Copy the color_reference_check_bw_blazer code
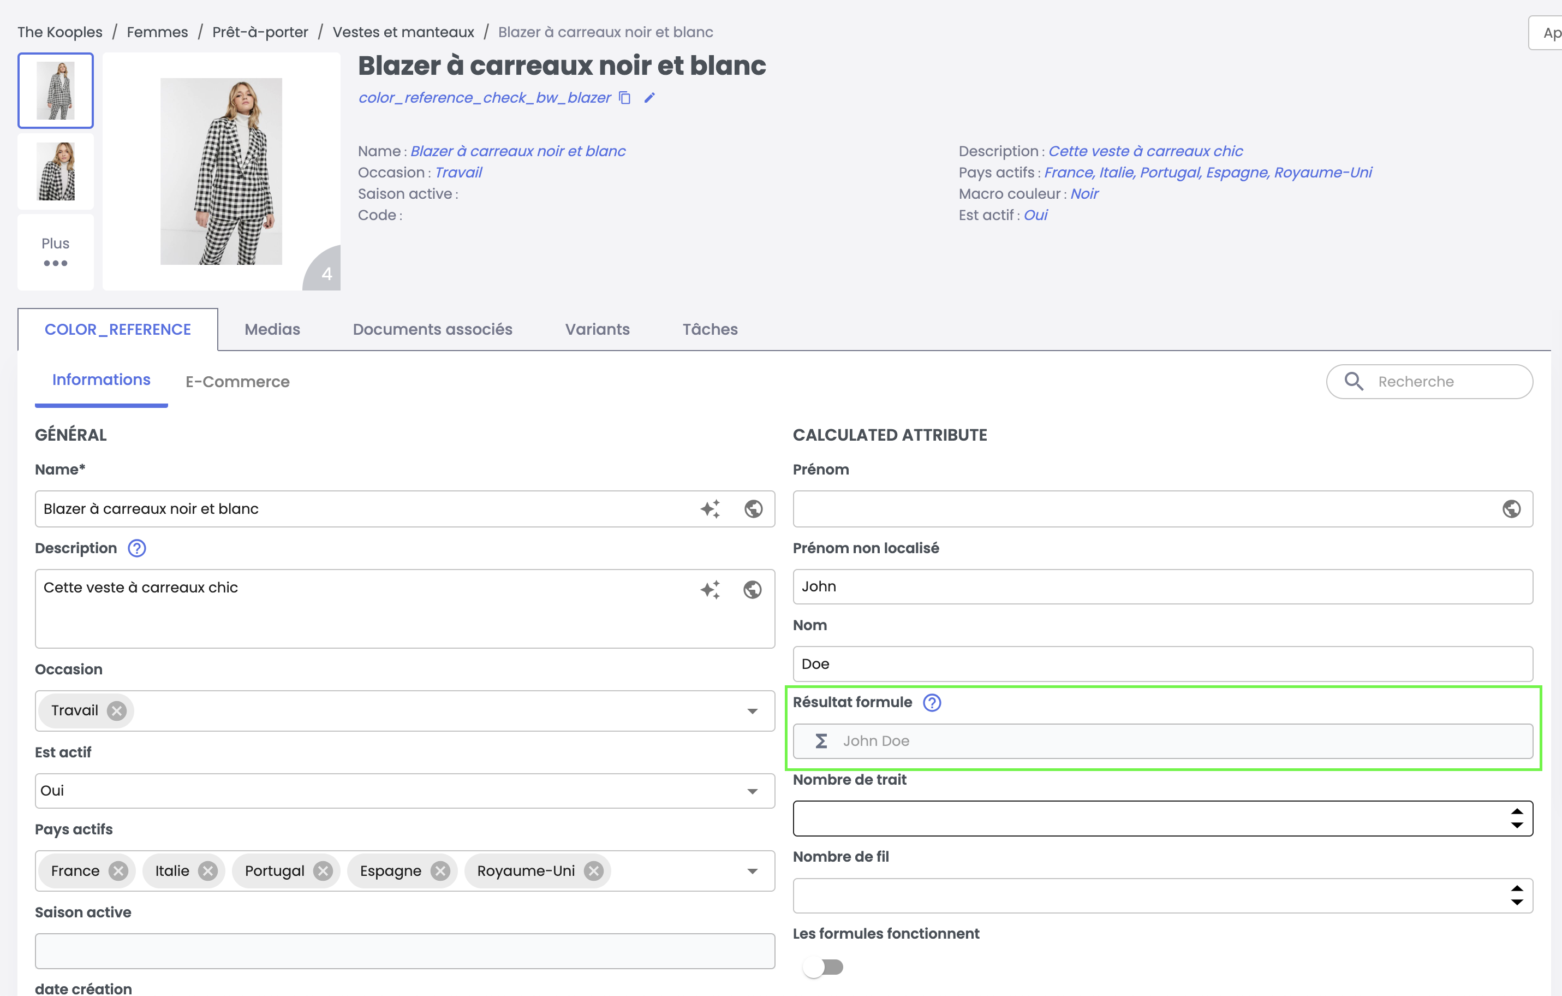Screen dimensions: 1562x996 (x=625, y=98)
